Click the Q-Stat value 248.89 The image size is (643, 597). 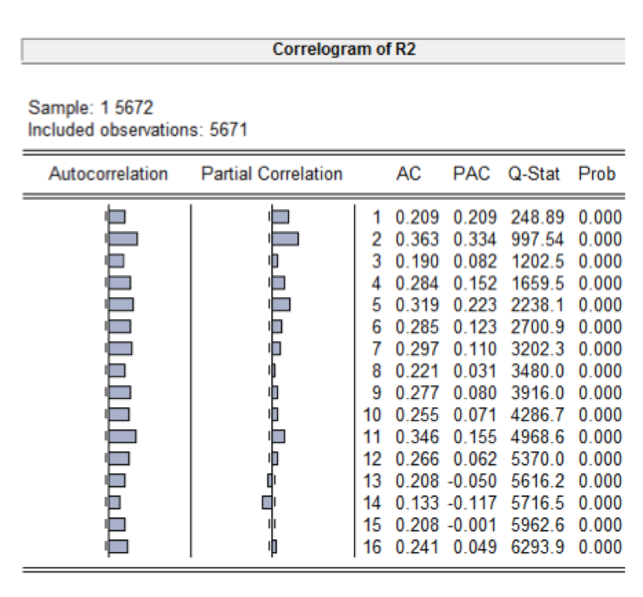point(536,217)
